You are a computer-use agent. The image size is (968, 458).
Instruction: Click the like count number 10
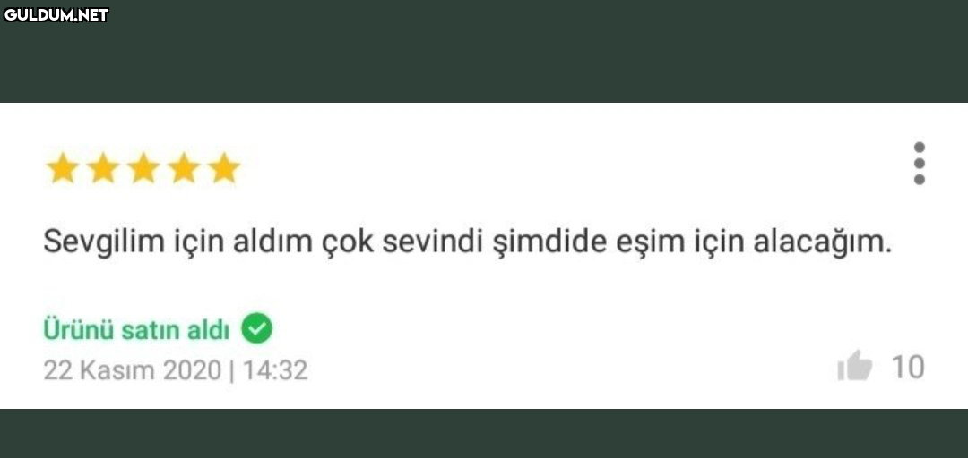(x=907, y=368)
